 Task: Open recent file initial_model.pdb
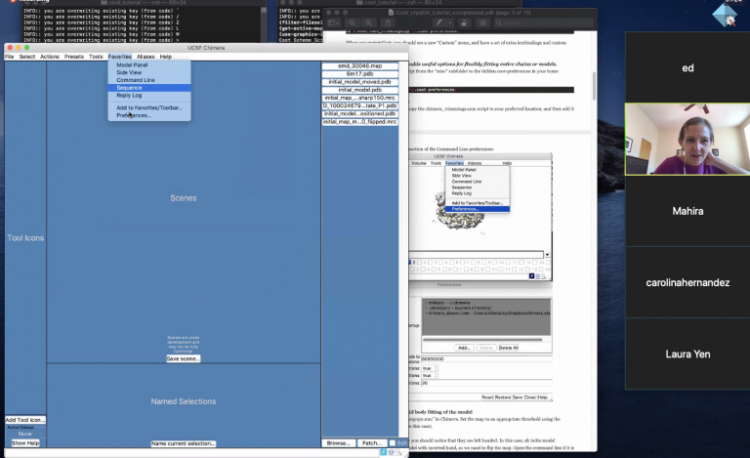tap(359, 90)
